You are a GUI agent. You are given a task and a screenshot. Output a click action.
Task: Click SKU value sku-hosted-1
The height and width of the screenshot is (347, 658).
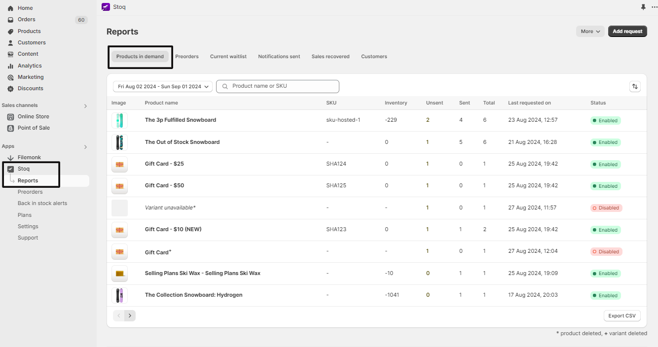(x=343, y=120)
